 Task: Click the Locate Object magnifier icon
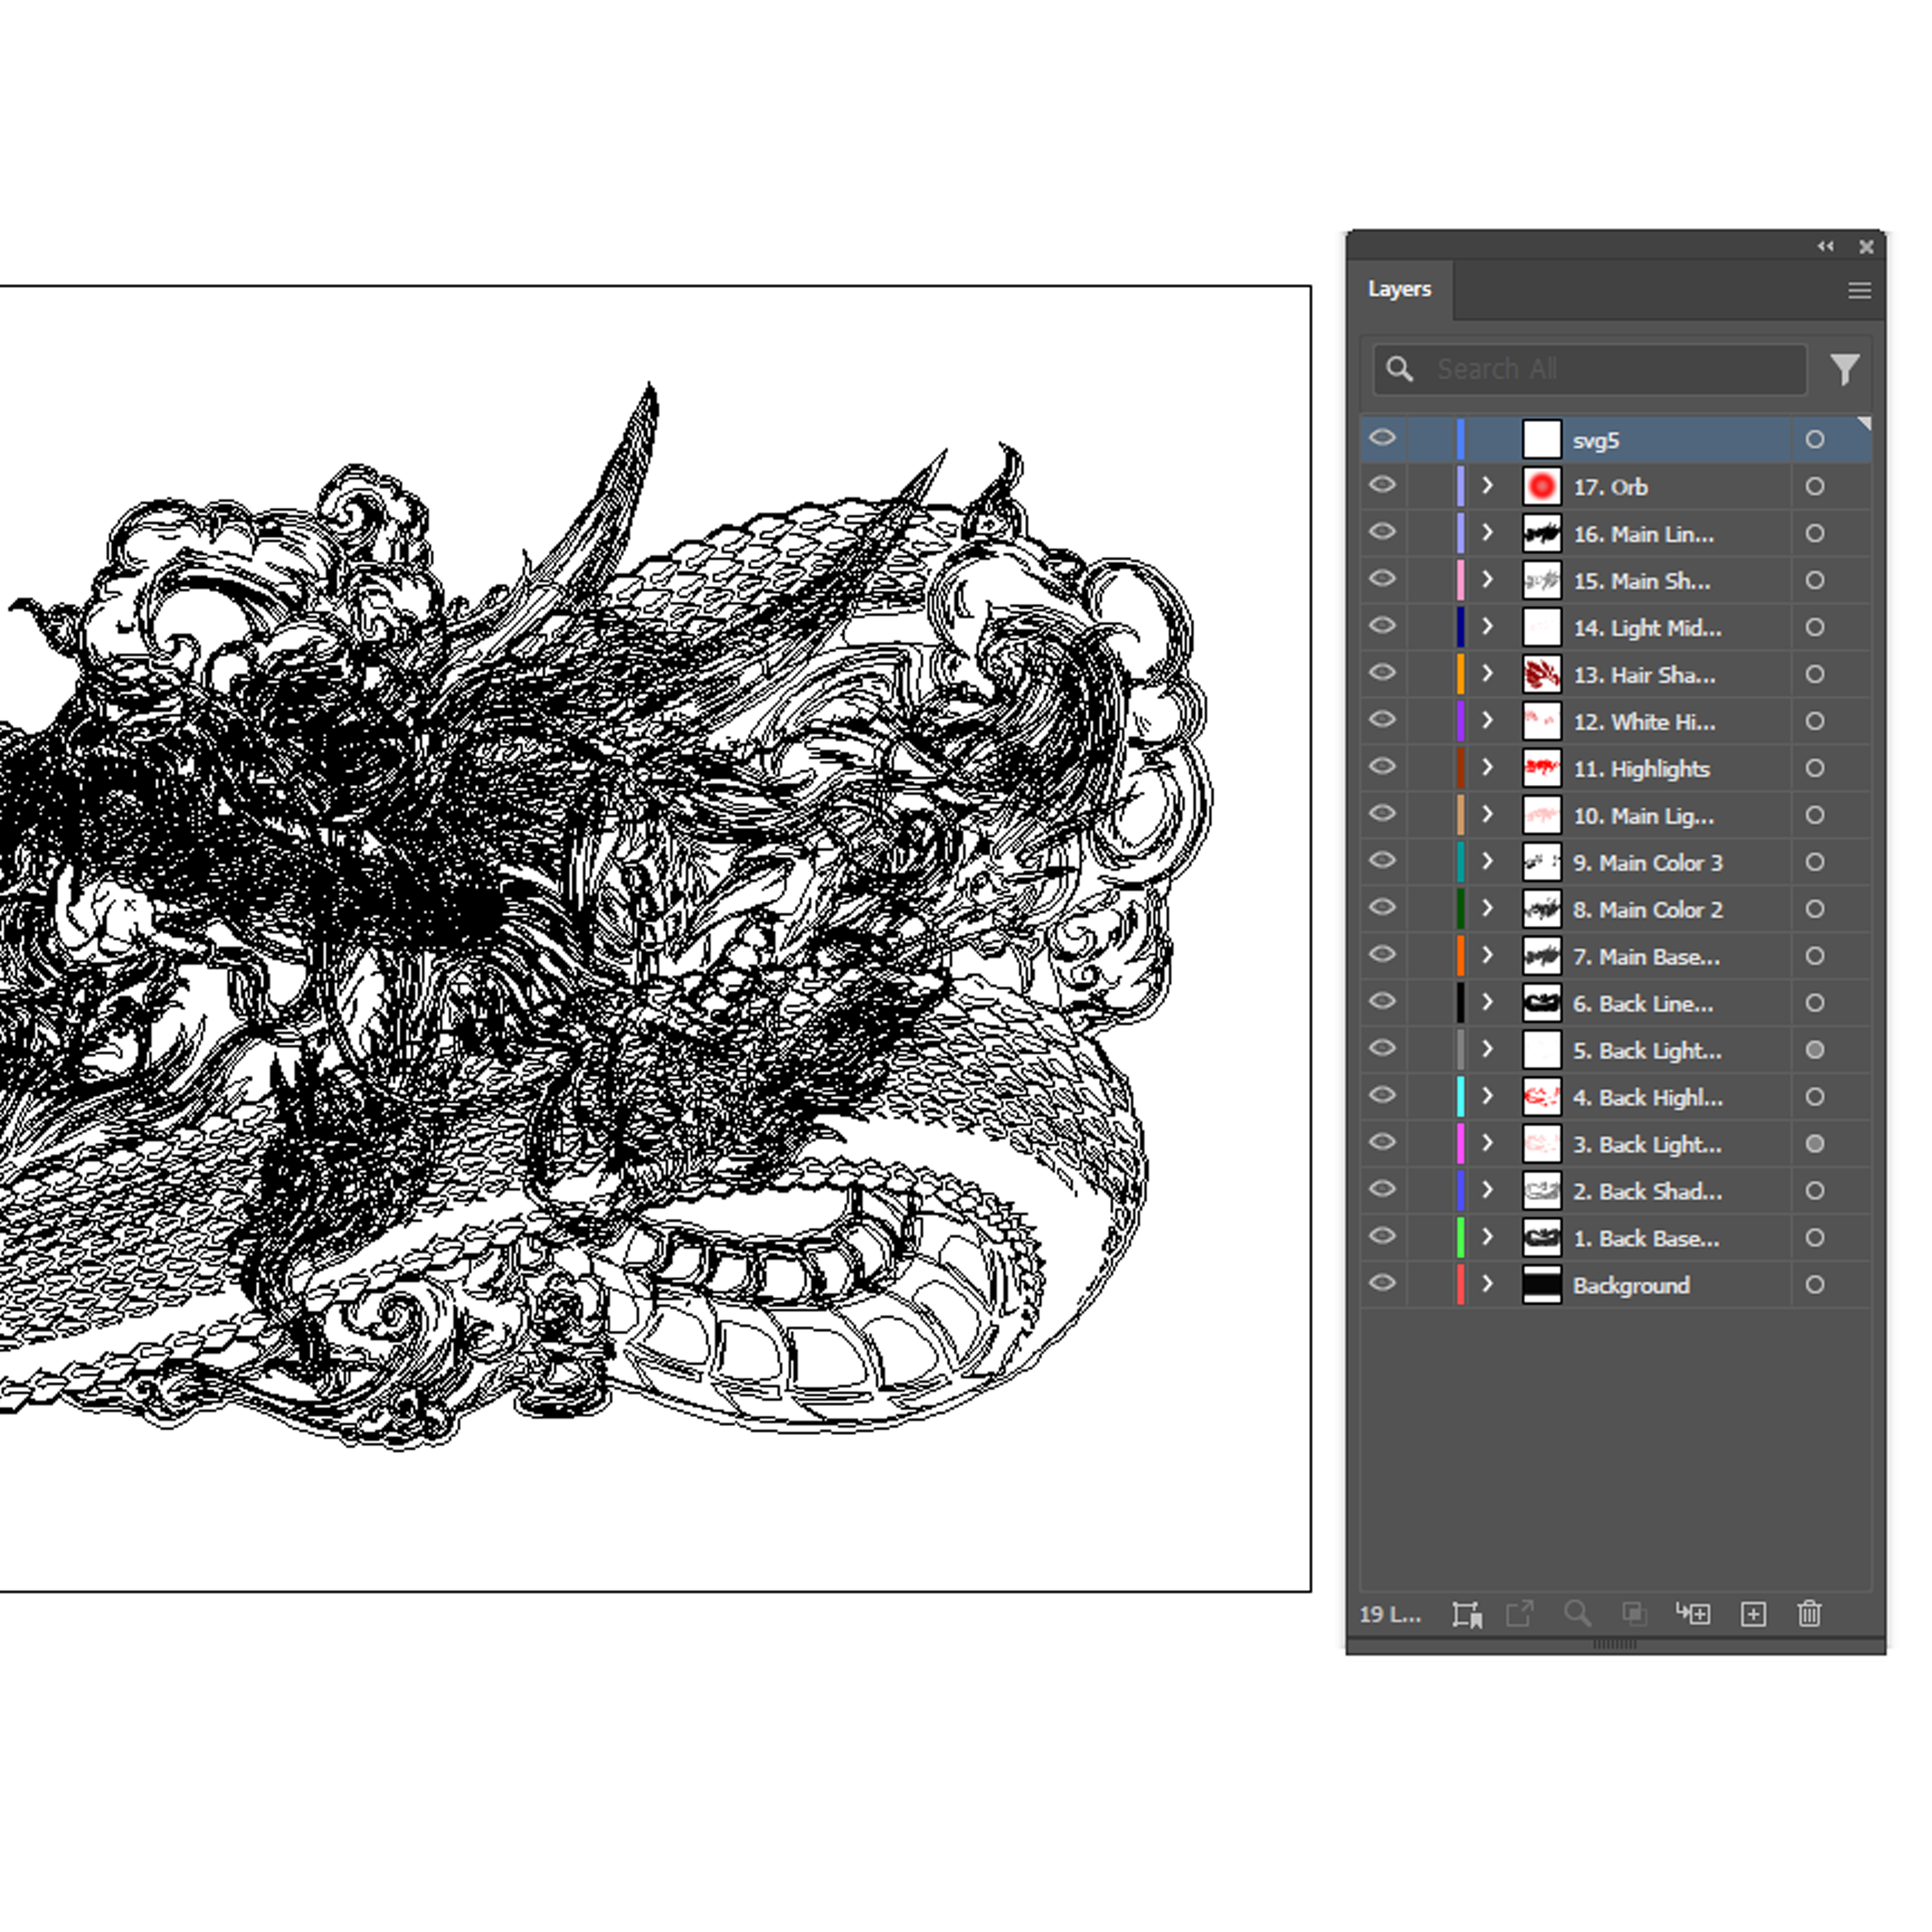pos(1577,1614)
